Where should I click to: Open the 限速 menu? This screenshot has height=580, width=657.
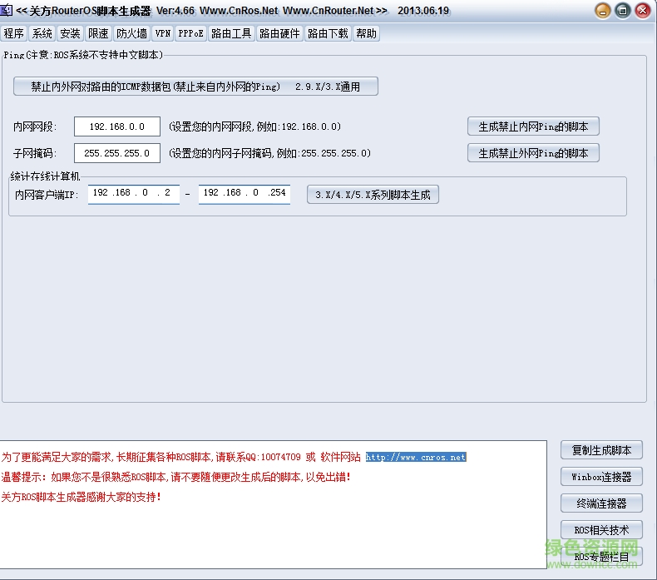98,33
